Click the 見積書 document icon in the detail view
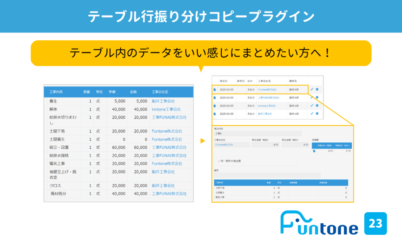 315,151
